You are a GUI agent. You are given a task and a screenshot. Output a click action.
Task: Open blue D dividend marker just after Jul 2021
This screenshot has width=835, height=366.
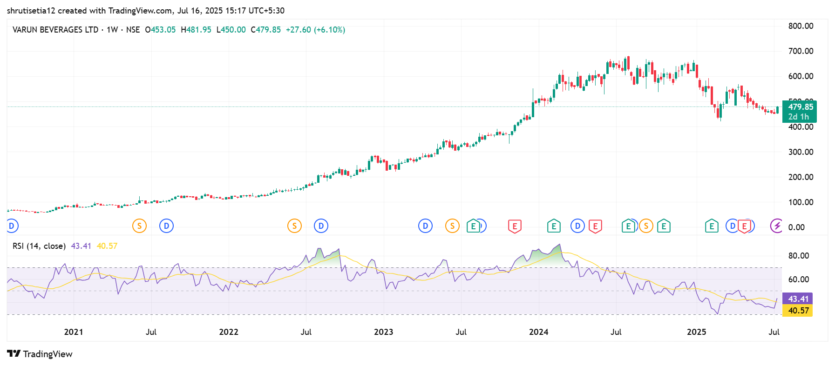click(x=166, y=226)
